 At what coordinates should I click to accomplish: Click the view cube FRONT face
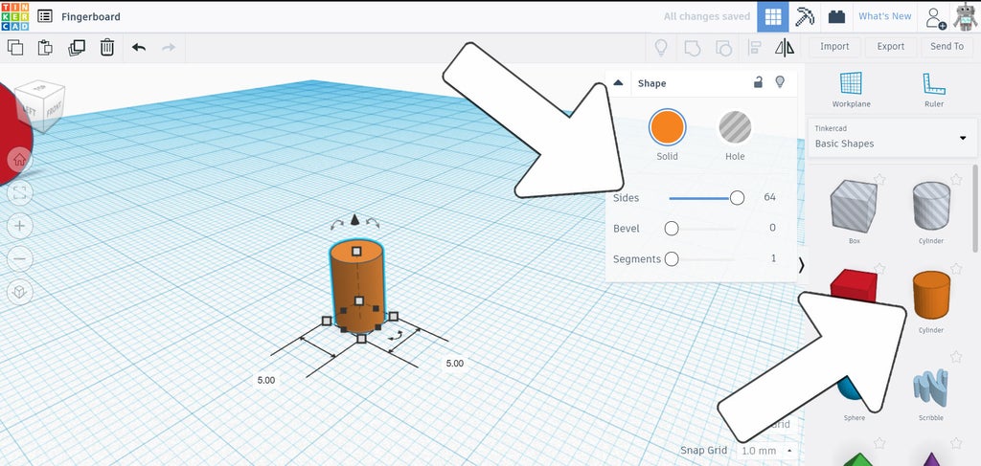(x=54, y=110)
